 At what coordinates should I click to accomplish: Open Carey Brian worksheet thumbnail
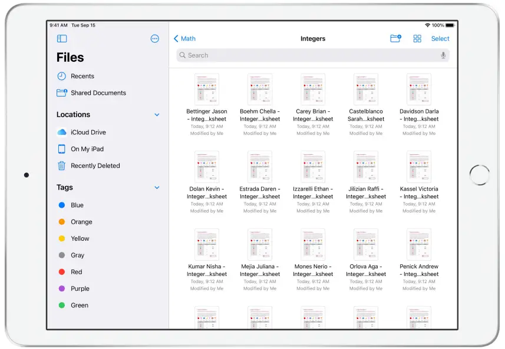coord(313,89)
